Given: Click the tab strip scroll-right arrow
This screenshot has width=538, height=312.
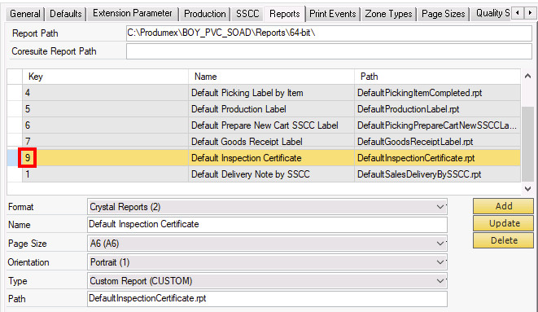Looking at the screenshot, I should point(530,13).
